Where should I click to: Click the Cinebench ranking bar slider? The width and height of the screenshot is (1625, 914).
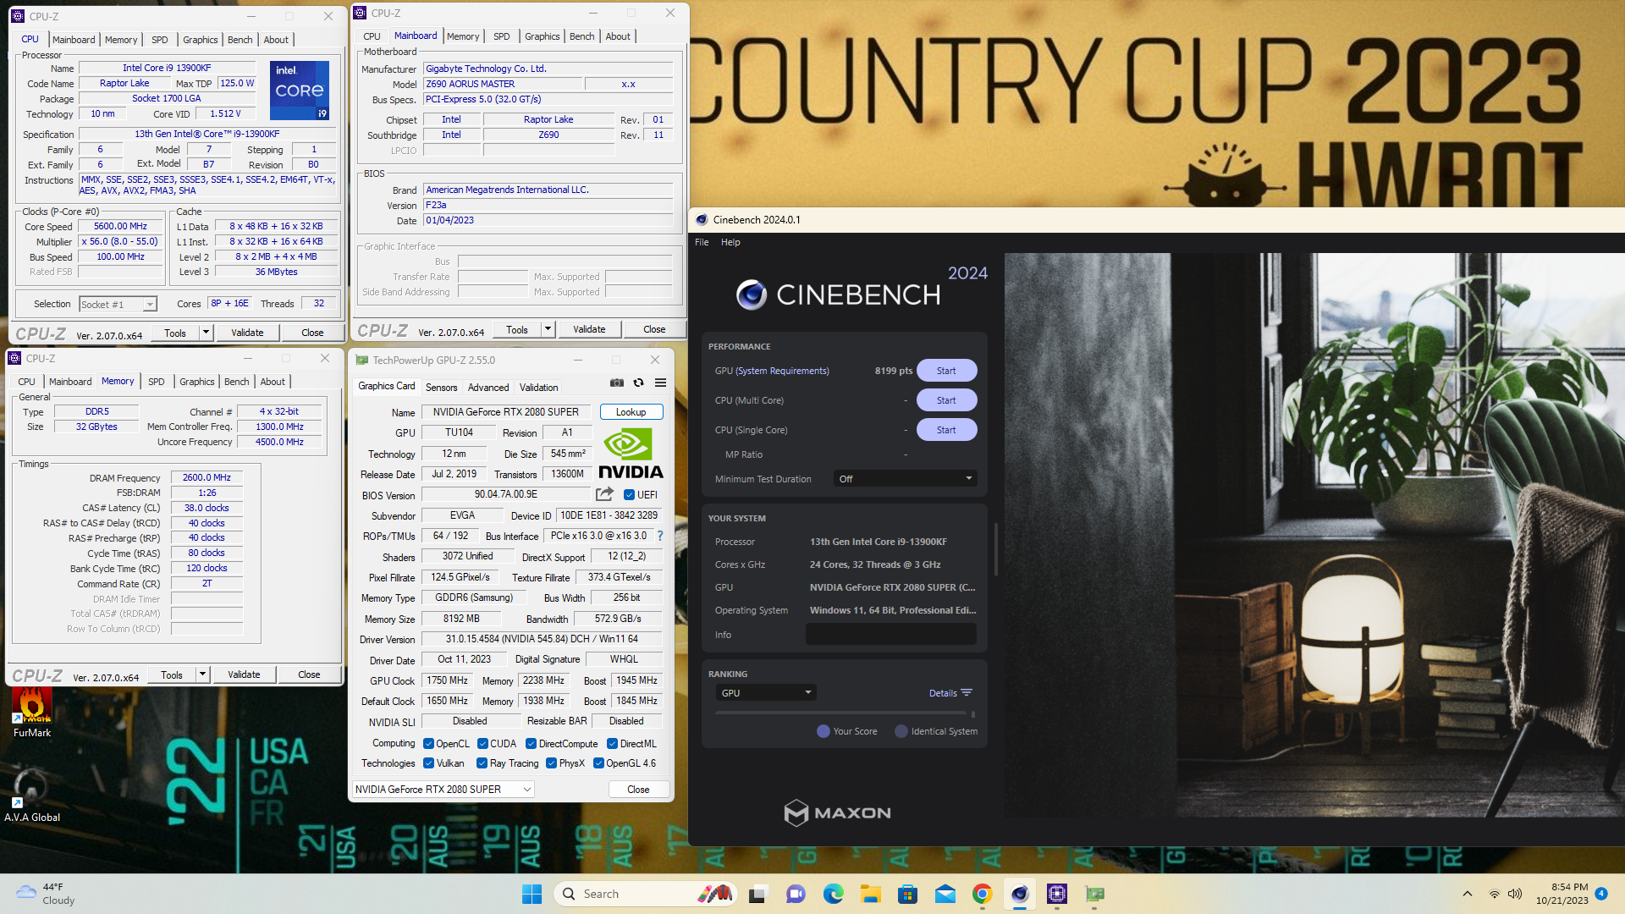click(x=846, y=713)
